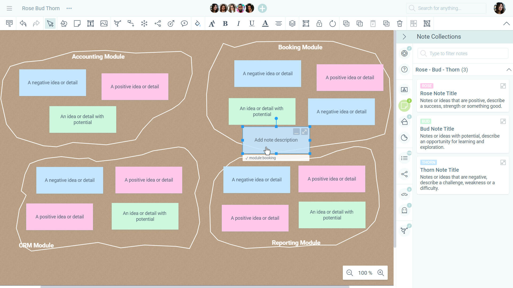Open the layers ordering tool
This screenshot has height=288, width=513.
(292, 23)
